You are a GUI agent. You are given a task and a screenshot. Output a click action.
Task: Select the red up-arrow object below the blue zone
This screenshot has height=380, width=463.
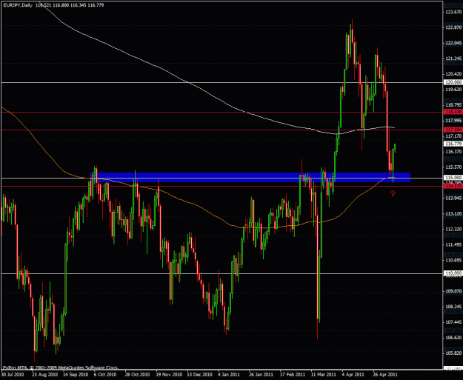pos(393,193)
